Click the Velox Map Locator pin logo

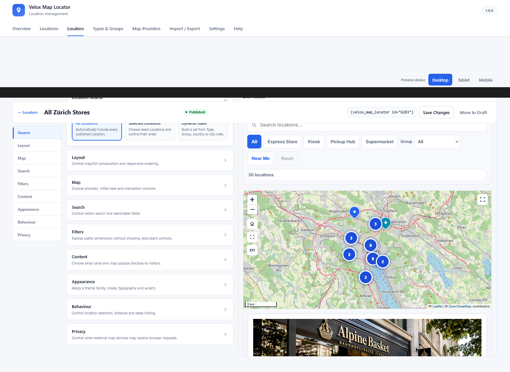[x=19, y=10]
